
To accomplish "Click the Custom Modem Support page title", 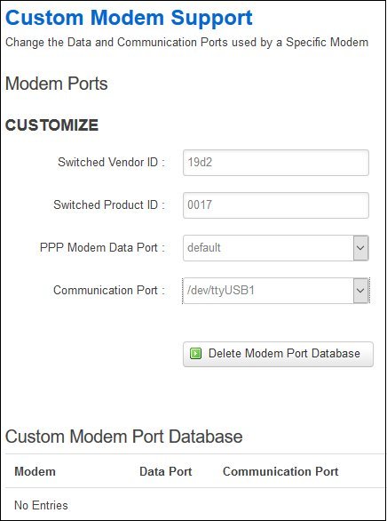I will point(129,18).
